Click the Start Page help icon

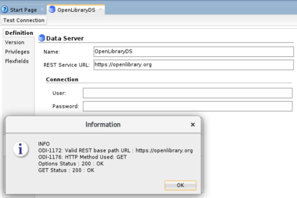click(x=4, y=10)
